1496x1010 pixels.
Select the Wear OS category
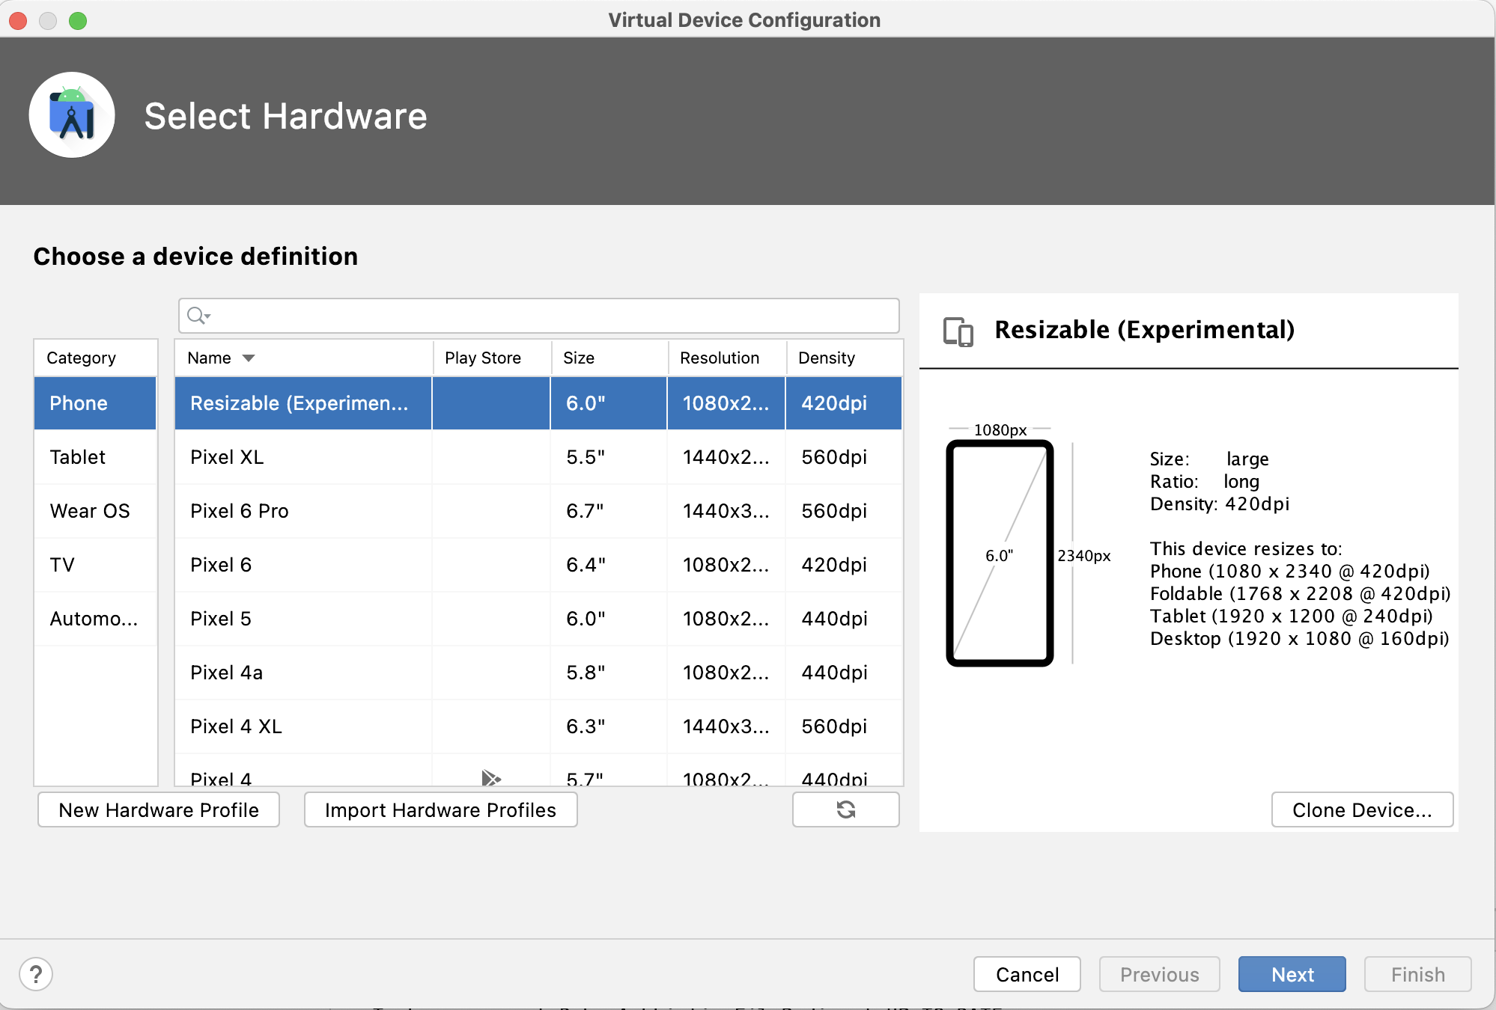[x=90, y=511]
